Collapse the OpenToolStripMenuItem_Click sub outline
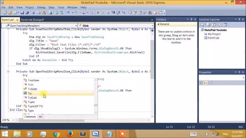 (x=8, y=71)
